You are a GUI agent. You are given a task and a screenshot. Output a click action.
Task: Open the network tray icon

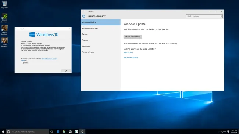tap(222, 131)
